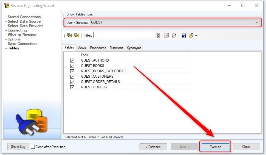
Task: Open the Functions tab
Action: pyautogui.click(x=117, y=48)
